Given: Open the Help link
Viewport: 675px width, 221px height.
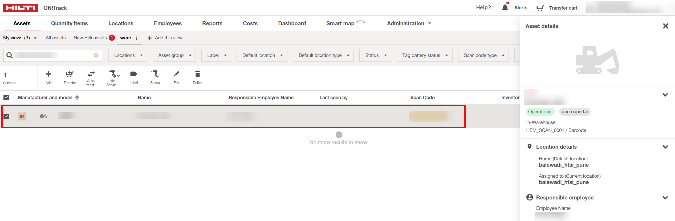Looking at the screenshot, I should pyautogui.click(x=483, y=8).
